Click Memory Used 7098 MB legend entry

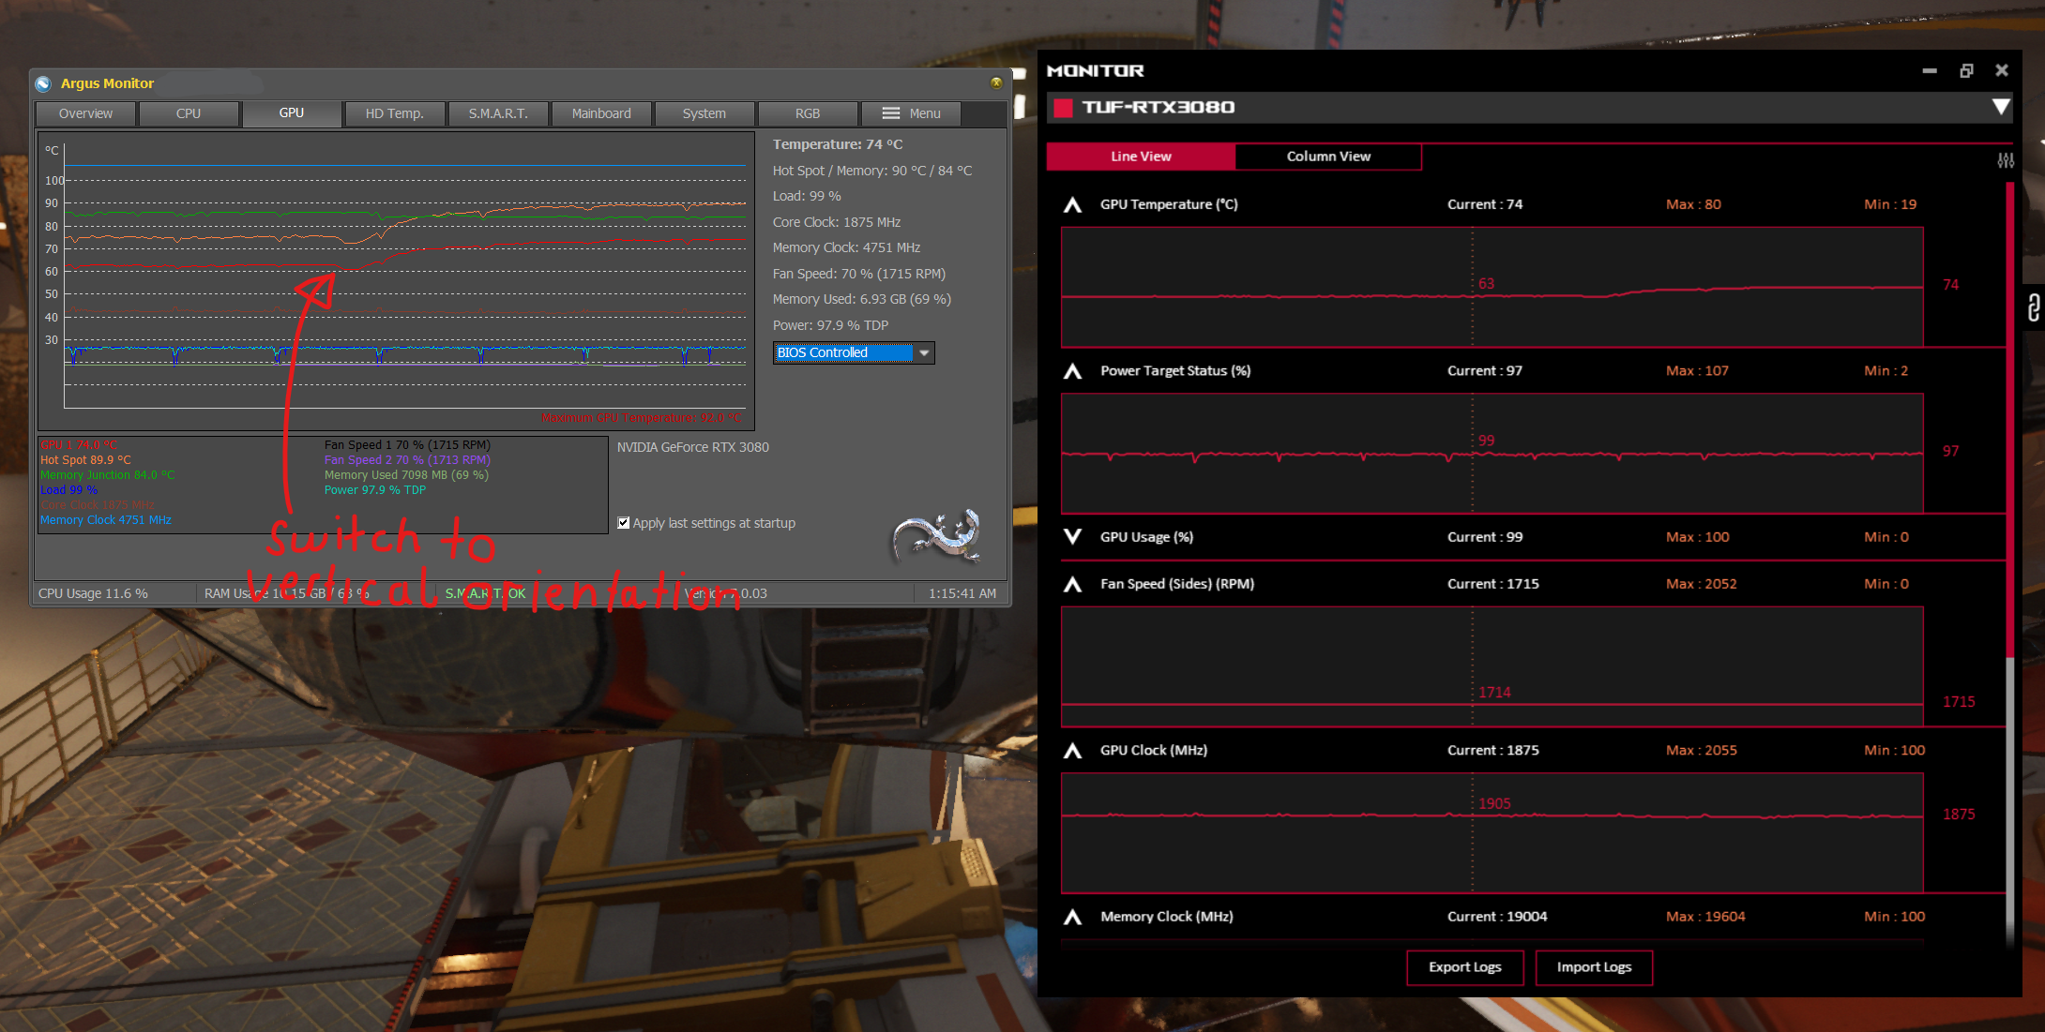point(406,475)
